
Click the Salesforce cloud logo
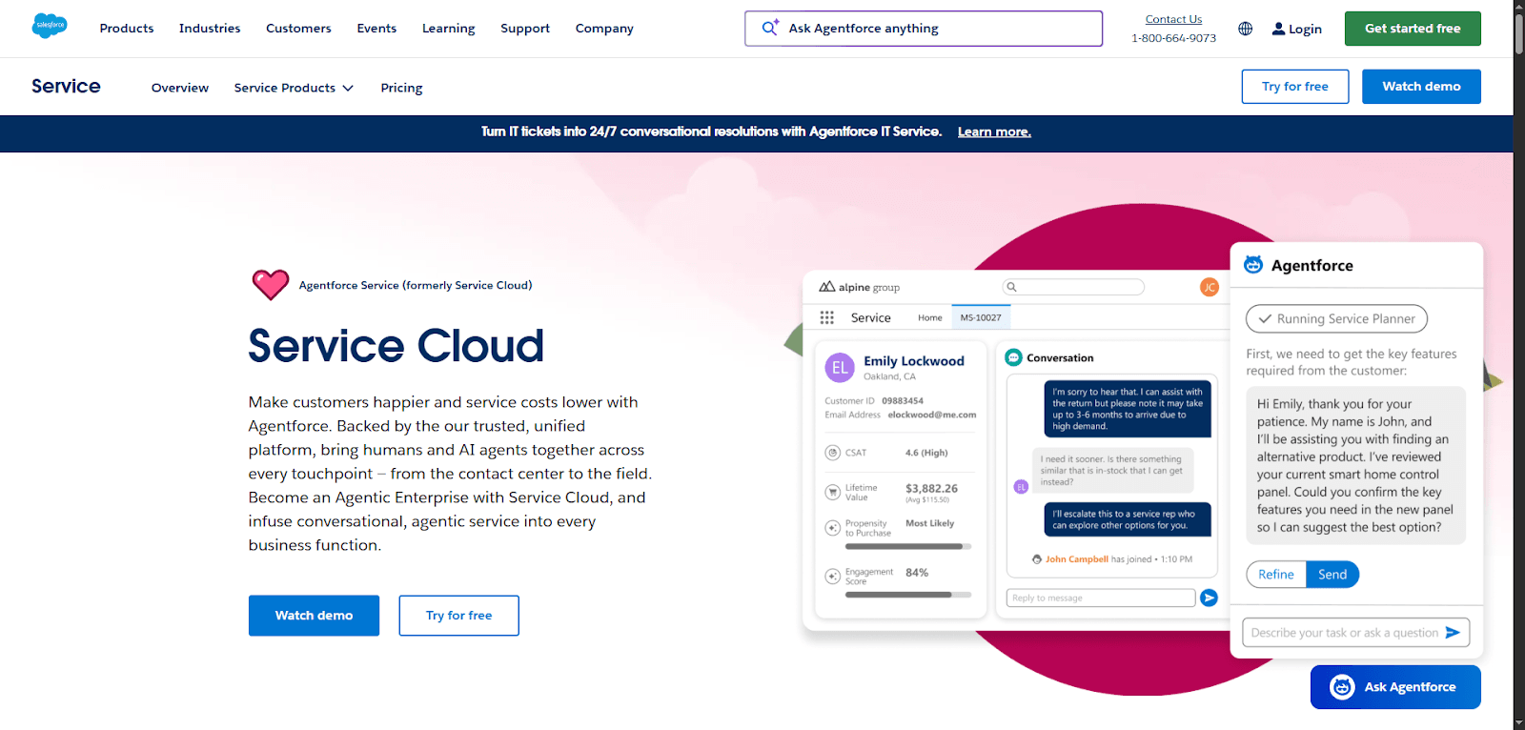(50, 26)
